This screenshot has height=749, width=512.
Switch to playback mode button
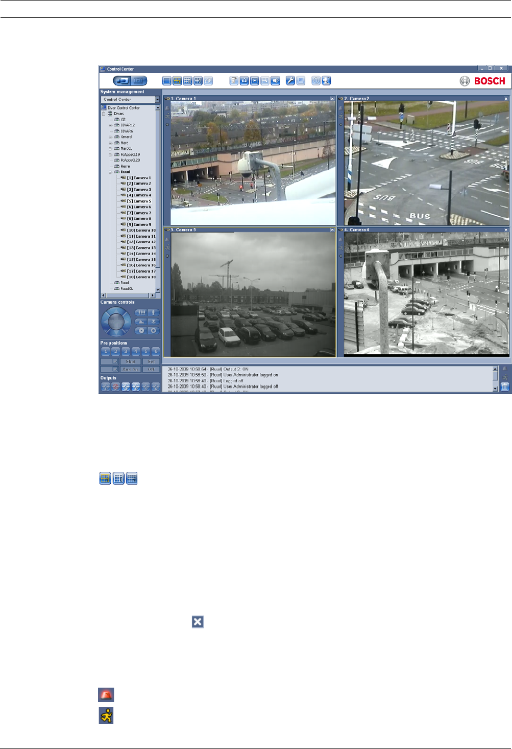(x=138, y=81)
